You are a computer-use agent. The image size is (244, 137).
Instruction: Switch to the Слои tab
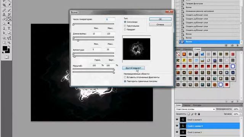(178, 105)
